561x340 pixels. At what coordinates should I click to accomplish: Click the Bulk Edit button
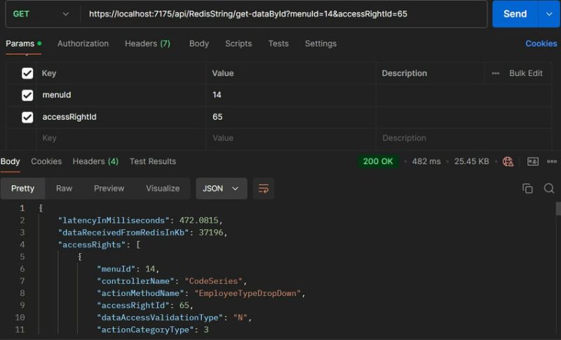[525, 74]
